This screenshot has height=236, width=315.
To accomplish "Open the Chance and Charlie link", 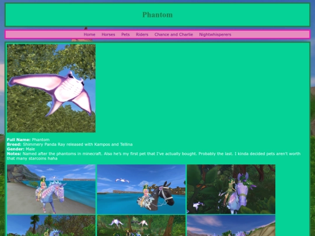I will (174, 34).
